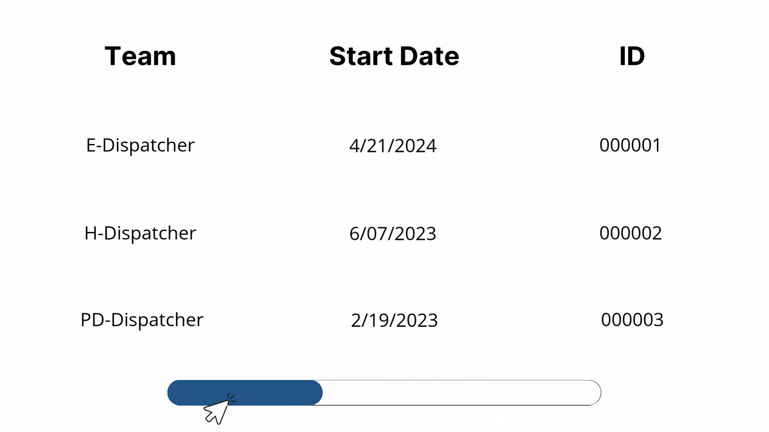This screenshot has width=769, height=432.
Task: Click the 2/19/2023 start date
Action: point(395,321)
